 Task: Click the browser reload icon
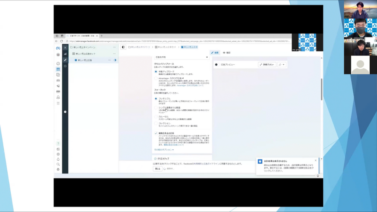(61, 41)
